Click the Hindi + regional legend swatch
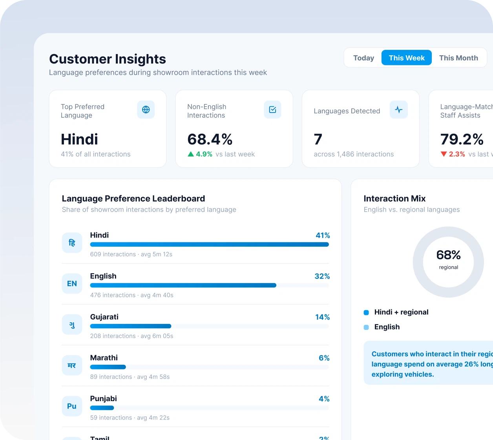Image resolution: width=493 pixels, height=440 pixels. coord(366,313)
